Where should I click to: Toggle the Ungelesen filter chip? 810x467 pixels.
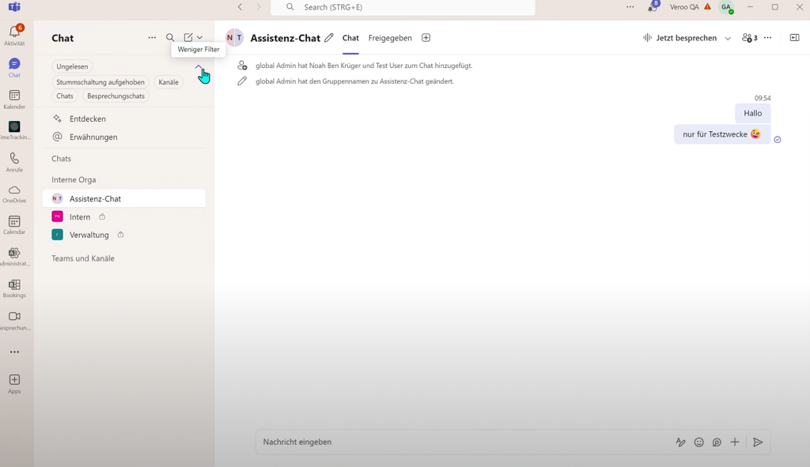click(72, 66)
